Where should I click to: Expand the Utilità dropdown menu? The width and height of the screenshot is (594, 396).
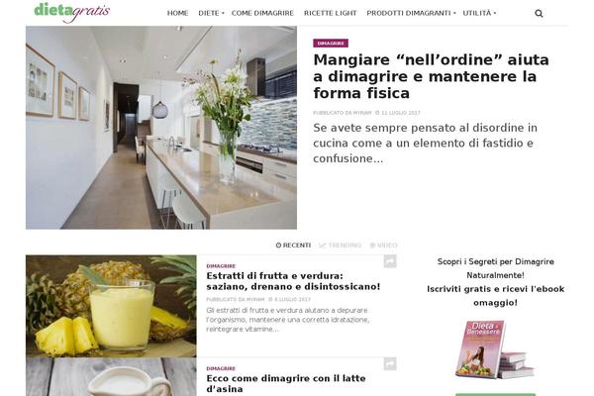pos(479,13)
